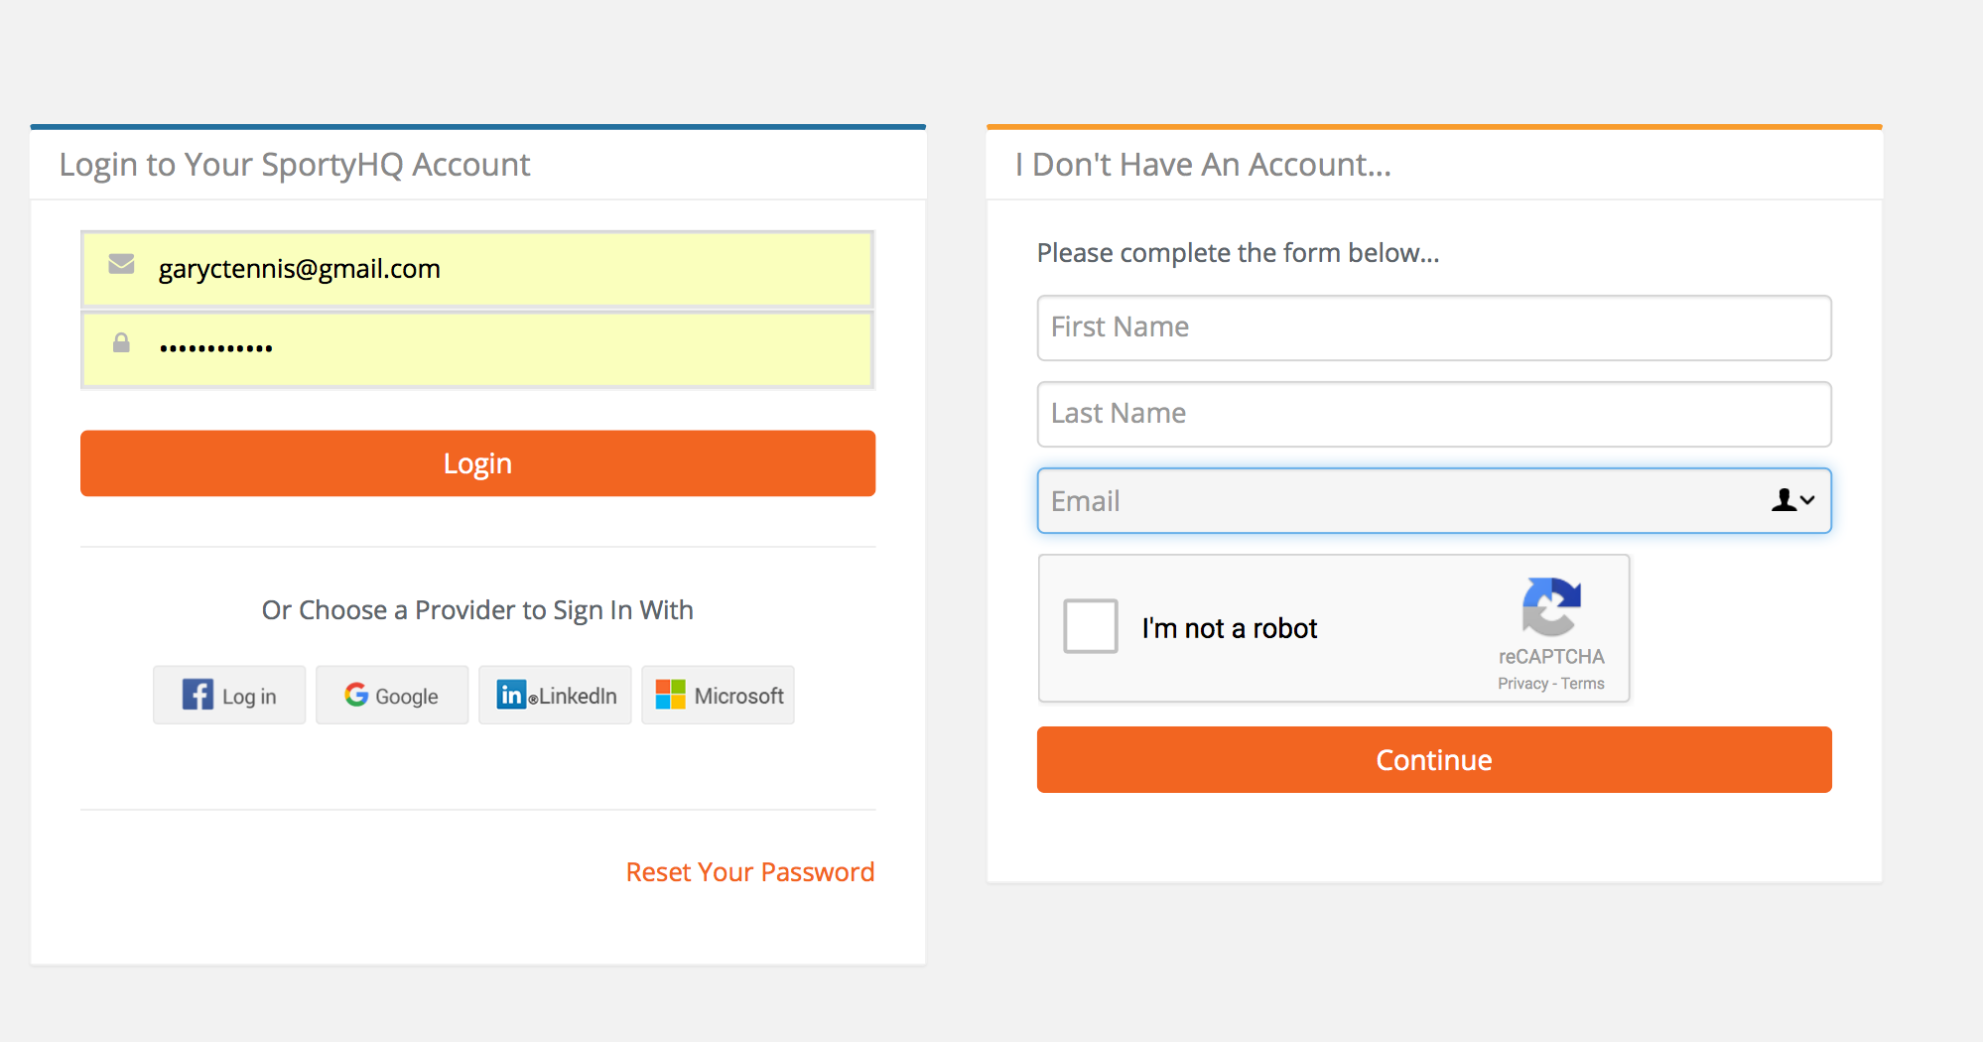The width and height of the screenshot is (1983, 1042).
Task: Open the reCAPTCHA Terms link
Action: (1583, 684)
